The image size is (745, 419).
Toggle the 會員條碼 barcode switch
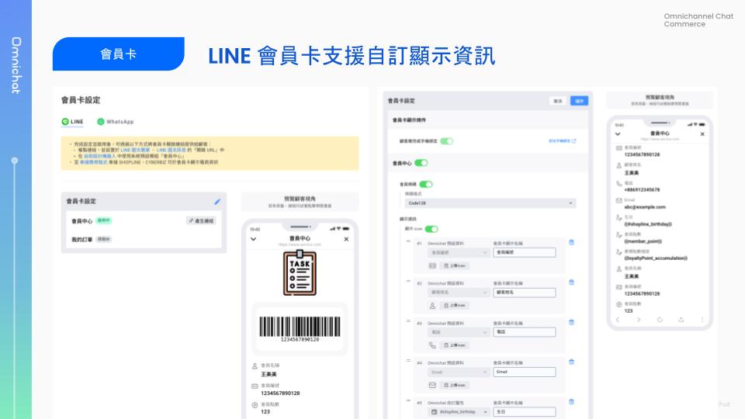coord(426,185)
